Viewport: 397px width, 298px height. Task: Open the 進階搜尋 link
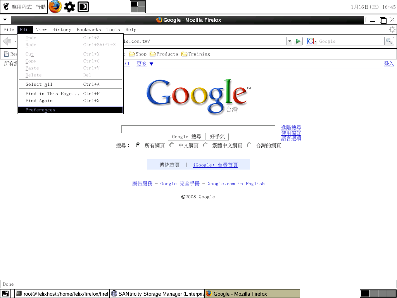click(x=291, y=128)
